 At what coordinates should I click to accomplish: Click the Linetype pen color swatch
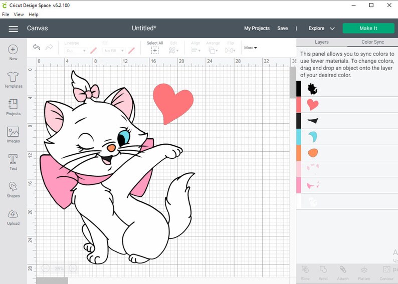pos(93,51)
